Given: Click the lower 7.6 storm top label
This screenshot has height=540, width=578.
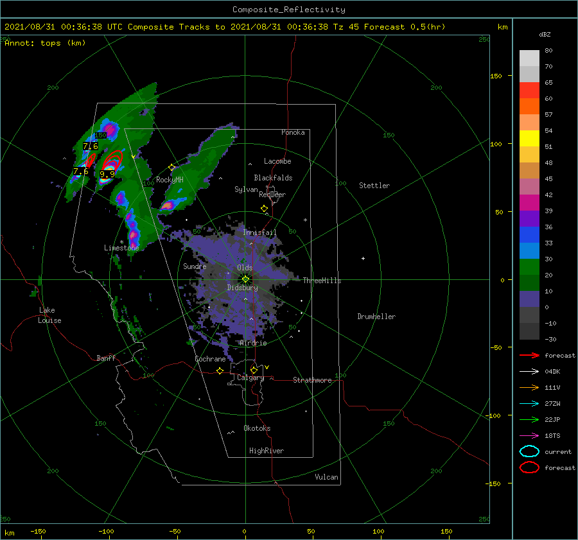Looking at the screenshot, I should click(81, 171).
